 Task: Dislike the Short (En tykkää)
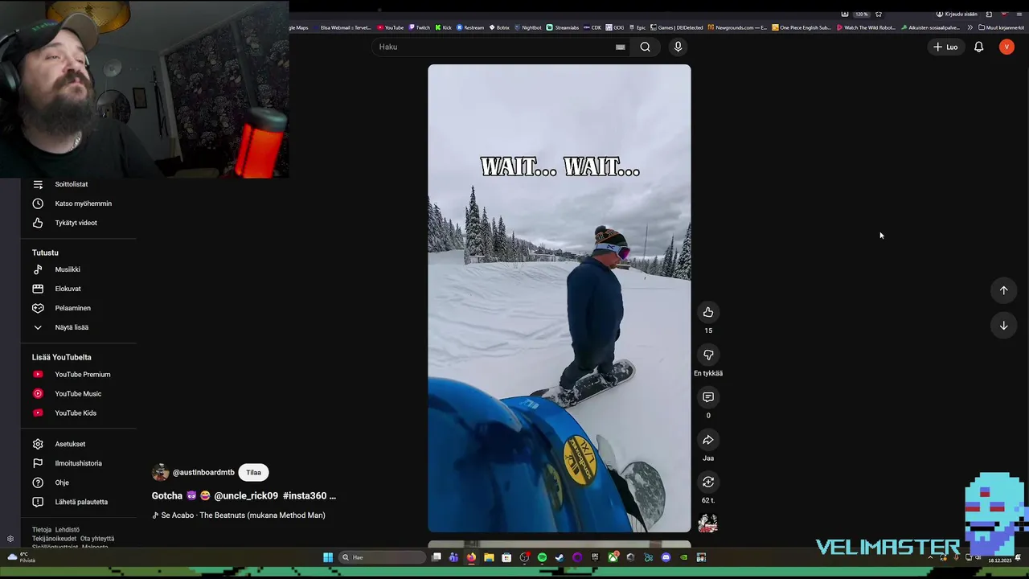[708, 355]
